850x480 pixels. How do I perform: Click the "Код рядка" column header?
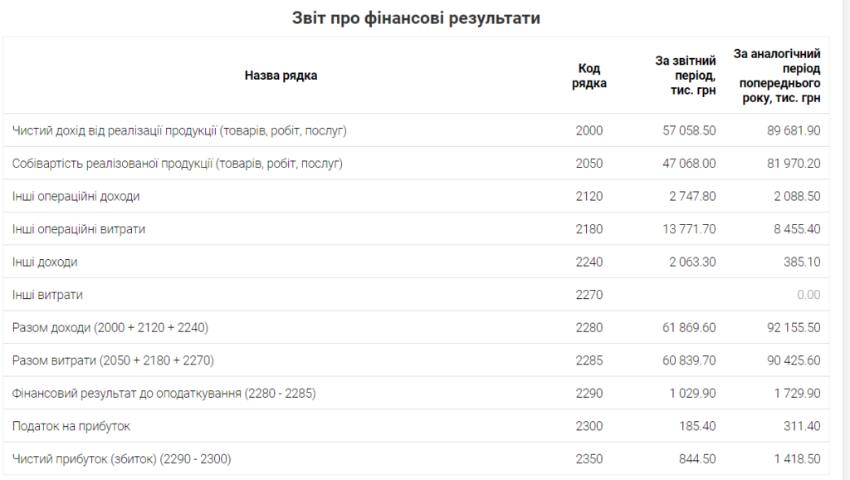tap(589, 76)
